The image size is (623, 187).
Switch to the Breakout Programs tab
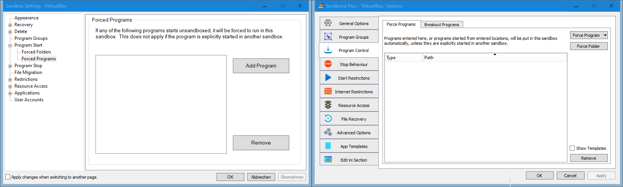pyautogui.click(x=441, y=25)
